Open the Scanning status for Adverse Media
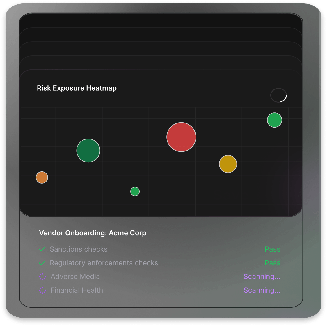This screenshot has height=326, width=327. tap(262, 277)
